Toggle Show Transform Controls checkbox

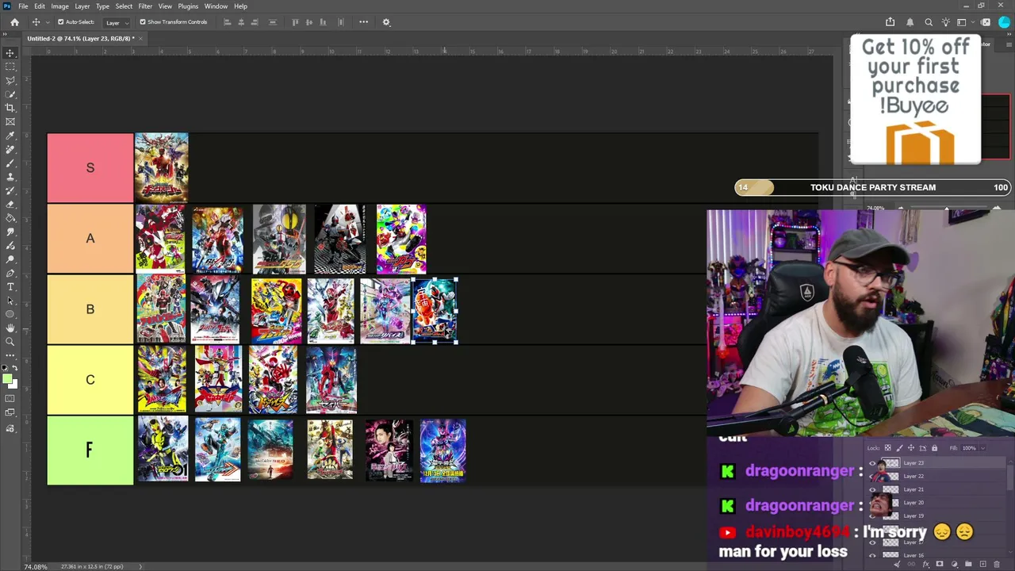[x=143, y=22]
